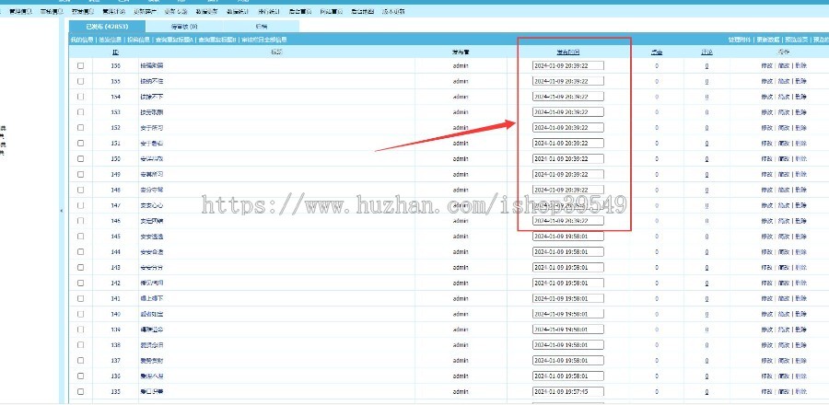Click 修改 for row ID 150
Screen dimensions: 829x405
coord(766,159)
